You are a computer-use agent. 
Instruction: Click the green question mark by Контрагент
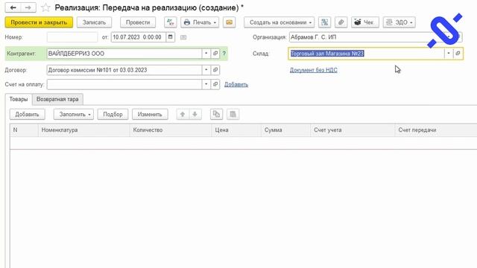click(224, 54)
